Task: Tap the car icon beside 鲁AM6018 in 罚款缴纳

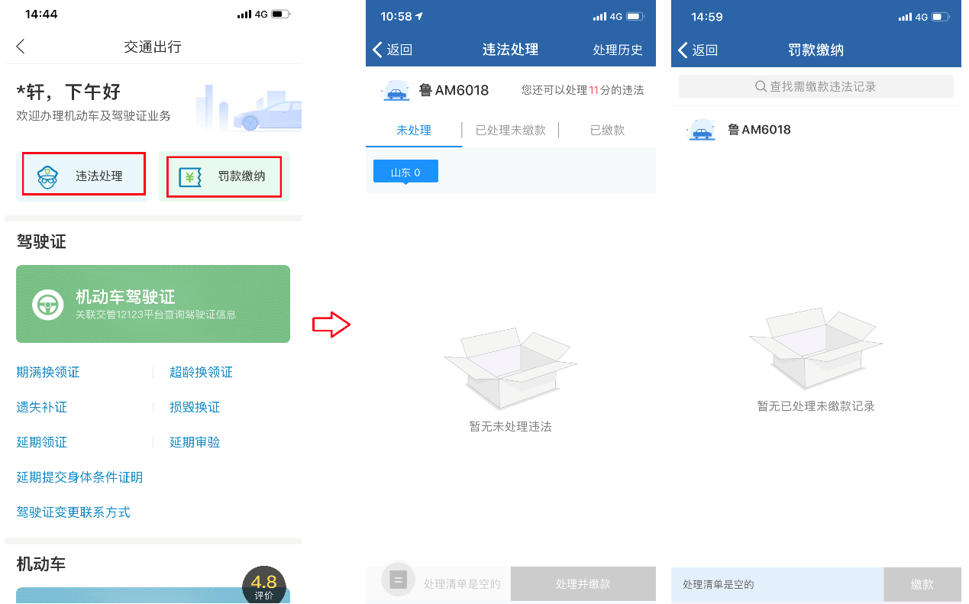Action: [700, 131]
